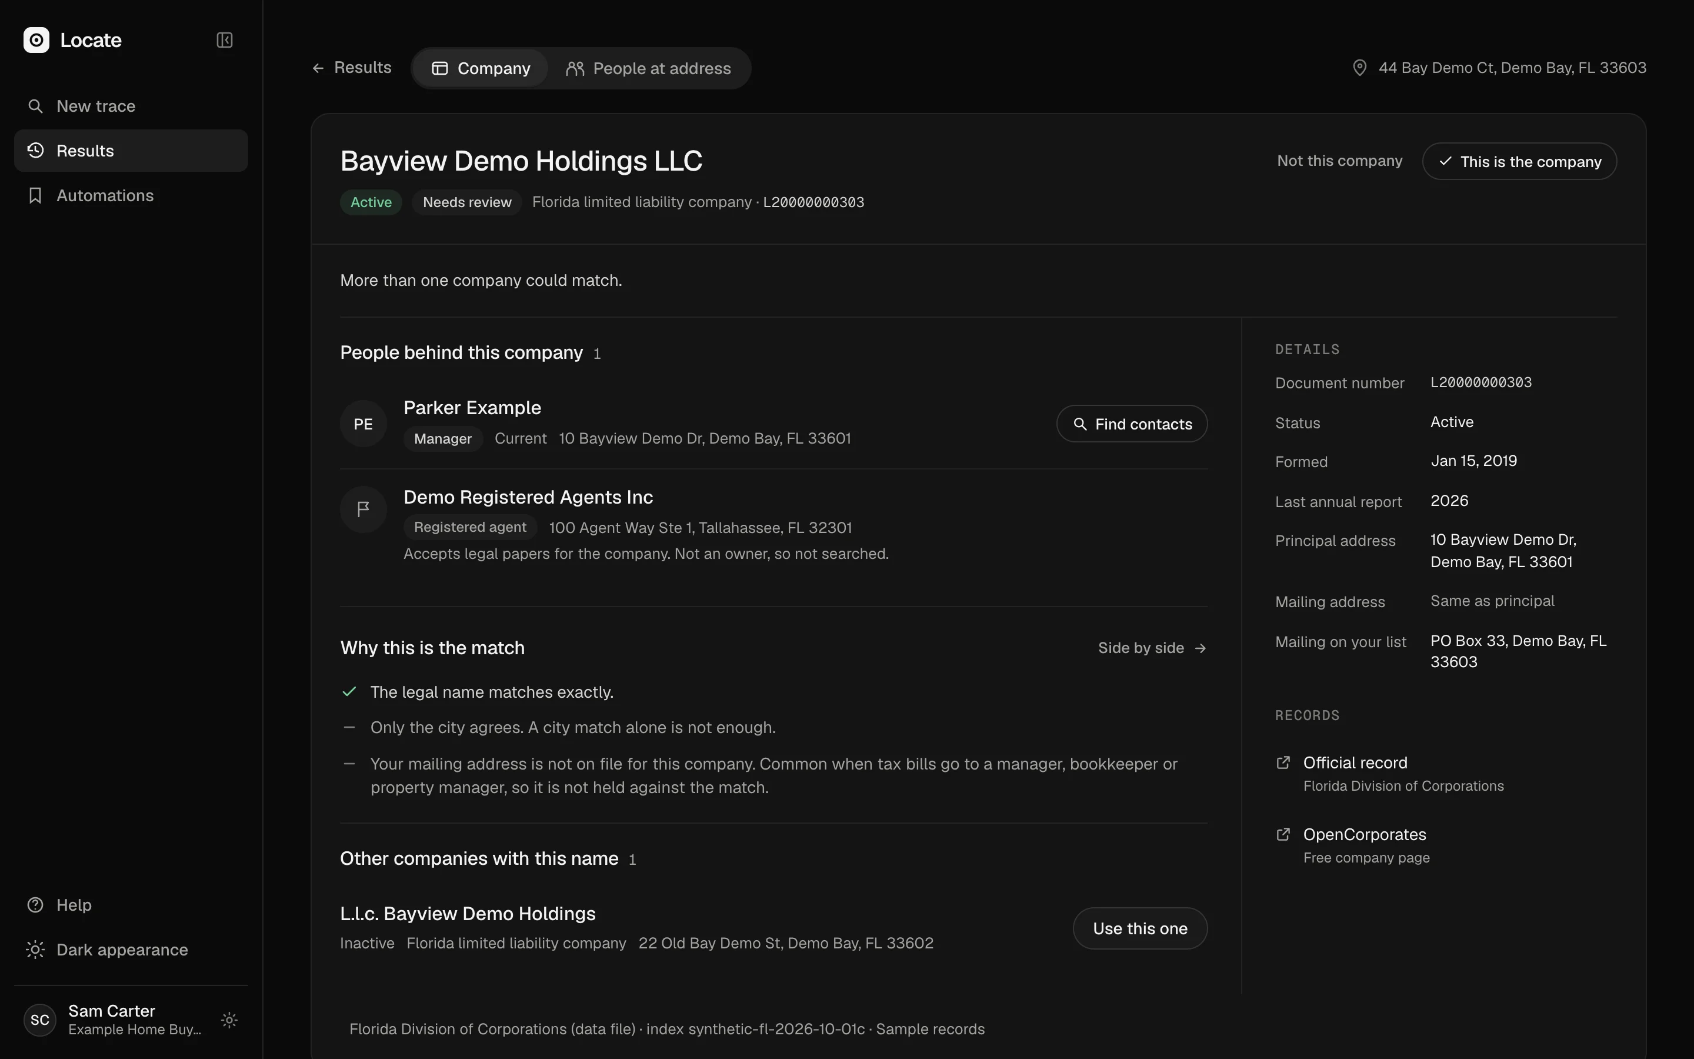Open Automations in the sidebar
Screen dimensions: 1694x1059
coord(131,195)
